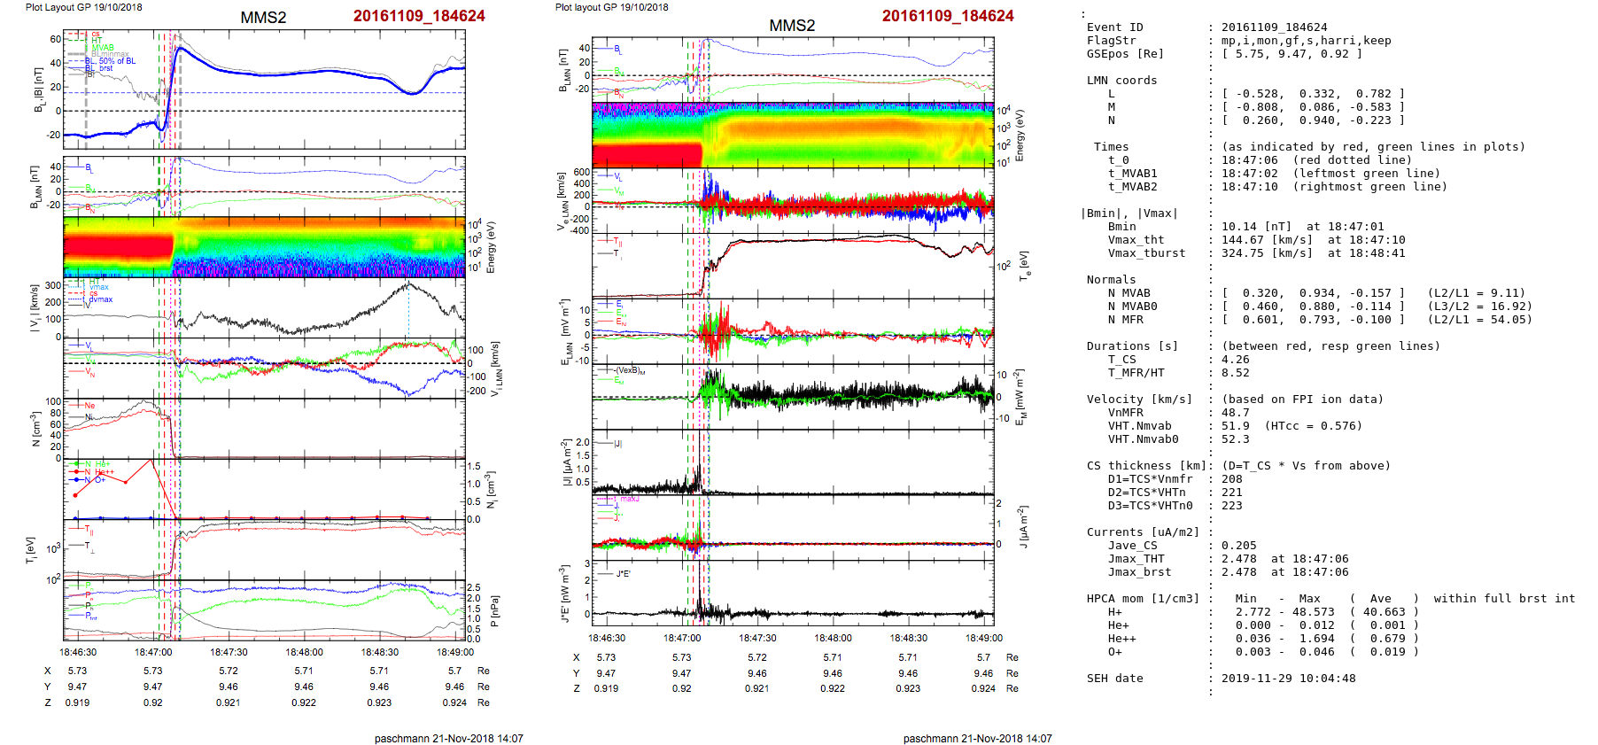
Task: Click the VHT.Nmvab0 value '52.3'
Action: pyautogui.click(x=1235, y=439)
